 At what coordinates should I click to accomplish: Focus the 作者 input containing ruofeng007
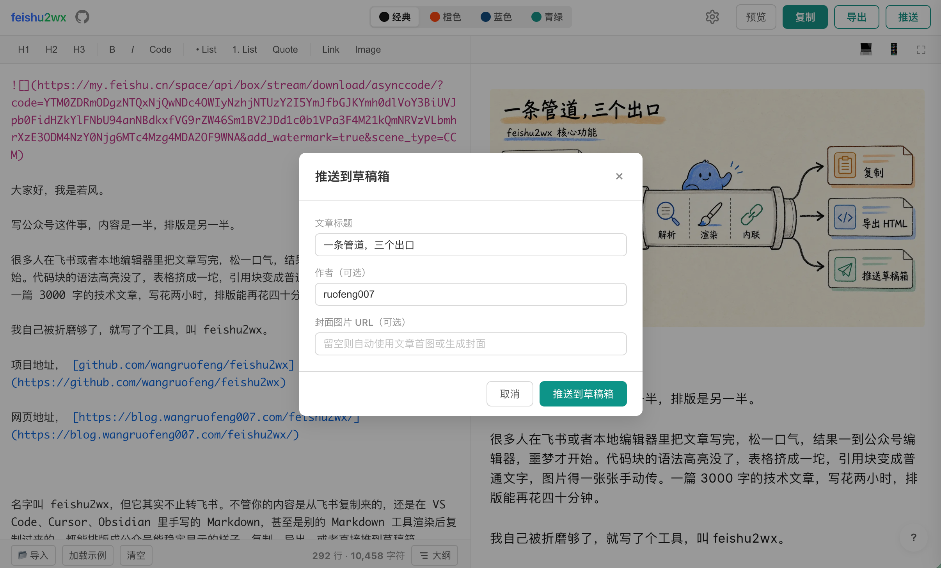pyautogui.click(x=470, y=294)
